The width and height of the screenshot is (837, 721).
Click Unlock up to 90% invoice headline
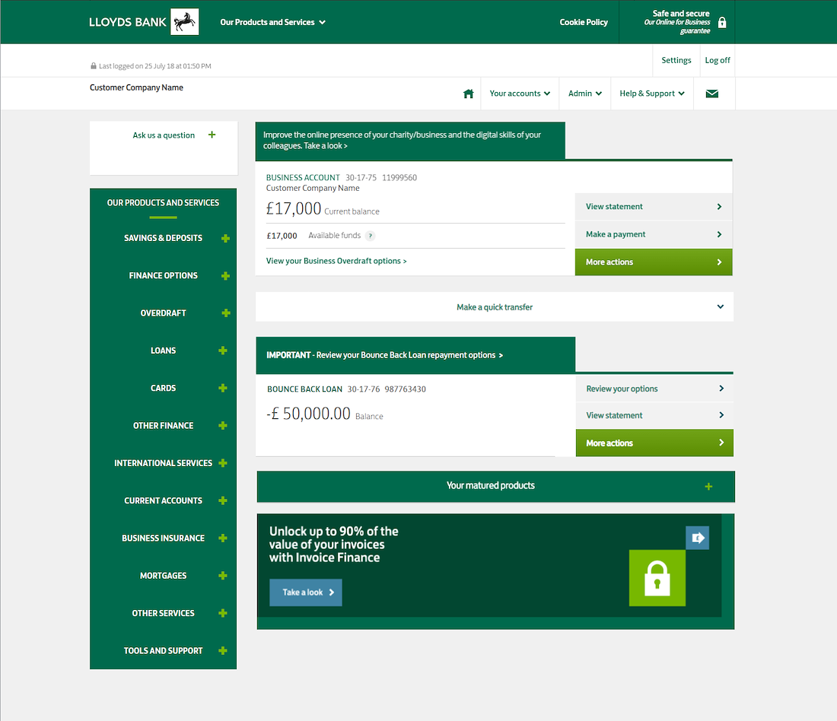[x=333, y=545]
